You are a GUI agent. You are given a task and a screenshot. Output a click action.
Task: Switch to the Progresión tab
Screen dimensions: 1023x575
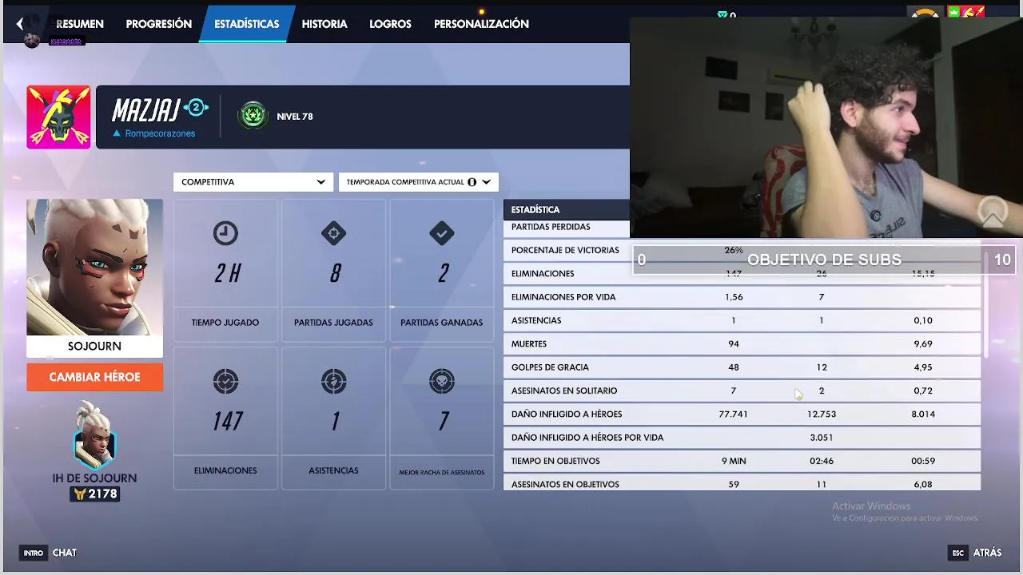point(158,24)
